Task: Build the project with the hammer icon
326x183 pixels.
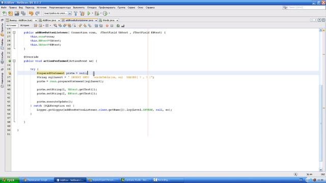Action: point(76,14)
